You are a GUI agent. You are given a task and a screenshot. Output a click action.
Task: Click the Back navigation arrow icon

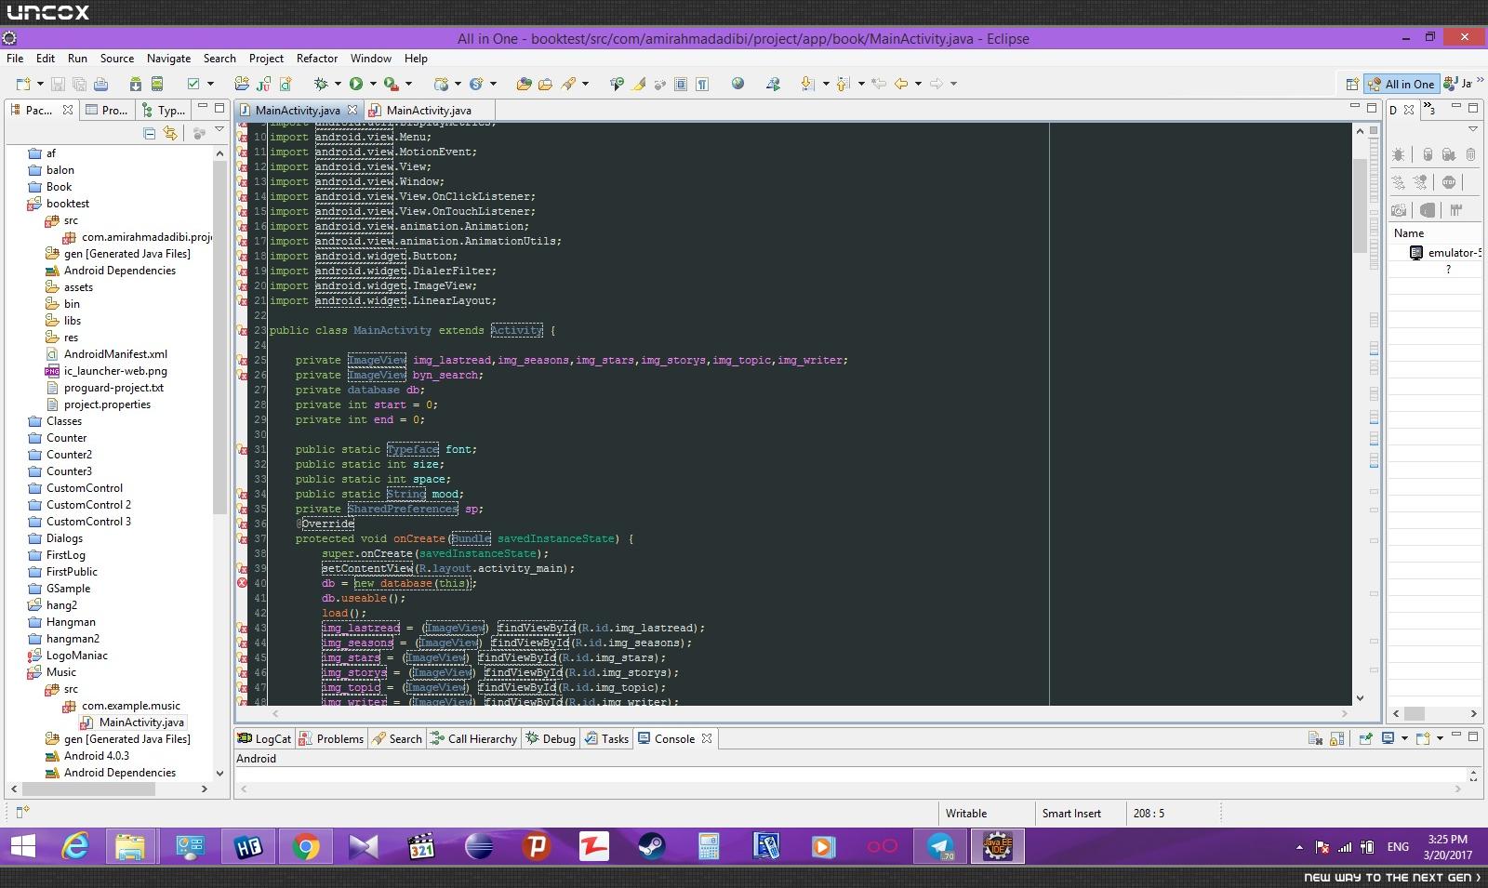pos(901,84)
